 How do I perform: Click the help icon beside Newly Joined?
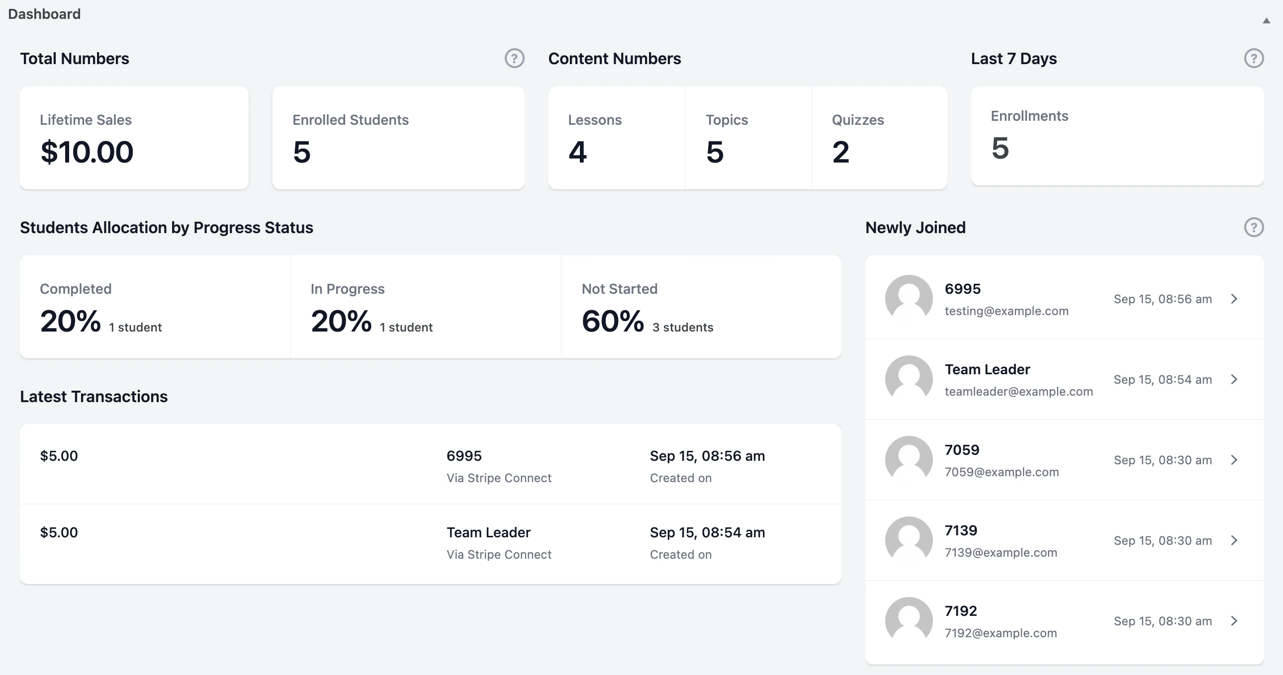(x=1255, y=228)
